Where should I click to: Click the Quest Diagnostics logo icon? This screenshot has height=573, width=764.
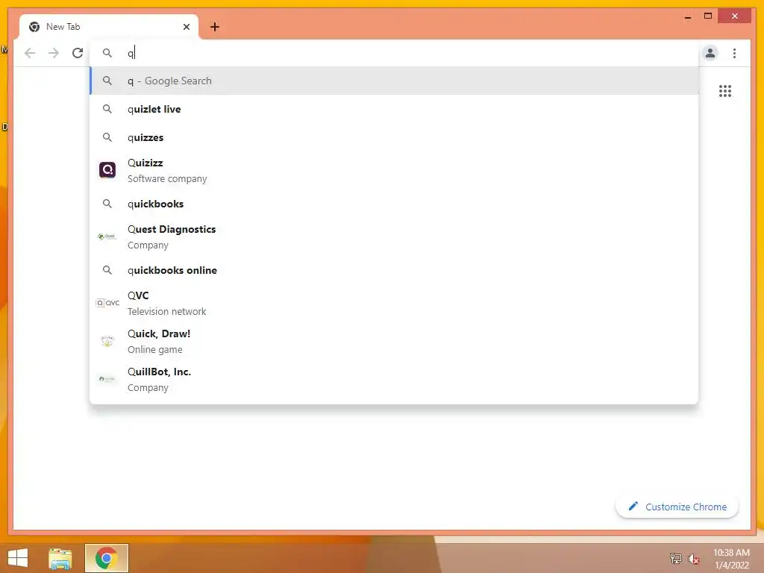tap(107, 237)
